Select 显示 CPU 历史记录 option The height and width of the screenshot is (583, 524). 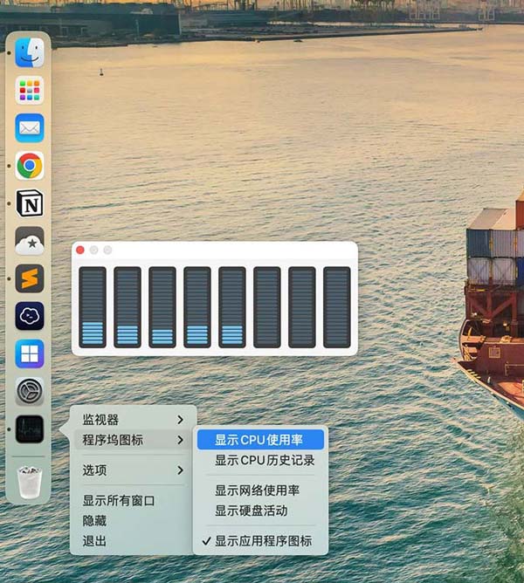point(265,460)
